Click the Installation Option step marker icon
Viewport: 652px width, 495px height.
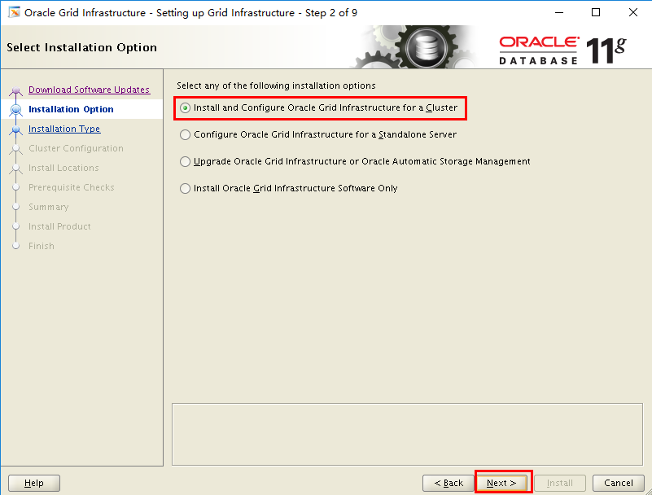tap(15, 109)
